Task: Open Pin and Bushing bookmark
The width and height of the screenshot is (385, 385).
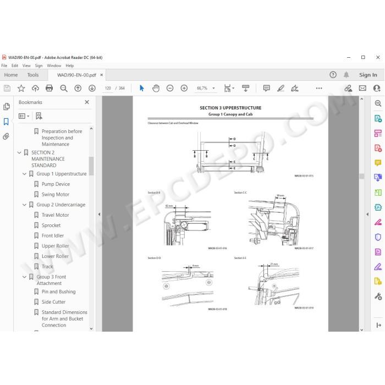Action: click(58, 291)
